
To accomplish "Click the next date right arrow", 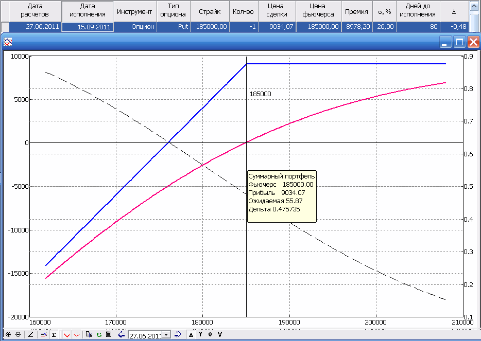I will click(178, 335).
